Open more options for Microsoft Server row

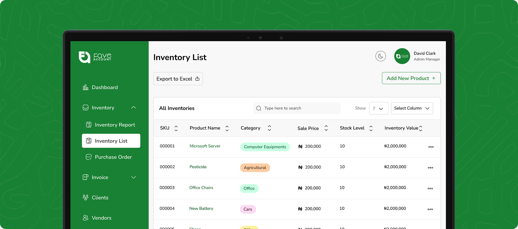(x=431, y=147)
